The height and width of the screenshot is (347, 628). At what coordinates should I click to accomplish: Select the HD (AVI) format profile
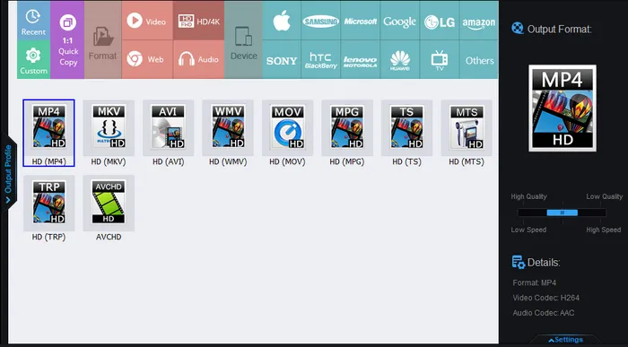pos(169,133)
